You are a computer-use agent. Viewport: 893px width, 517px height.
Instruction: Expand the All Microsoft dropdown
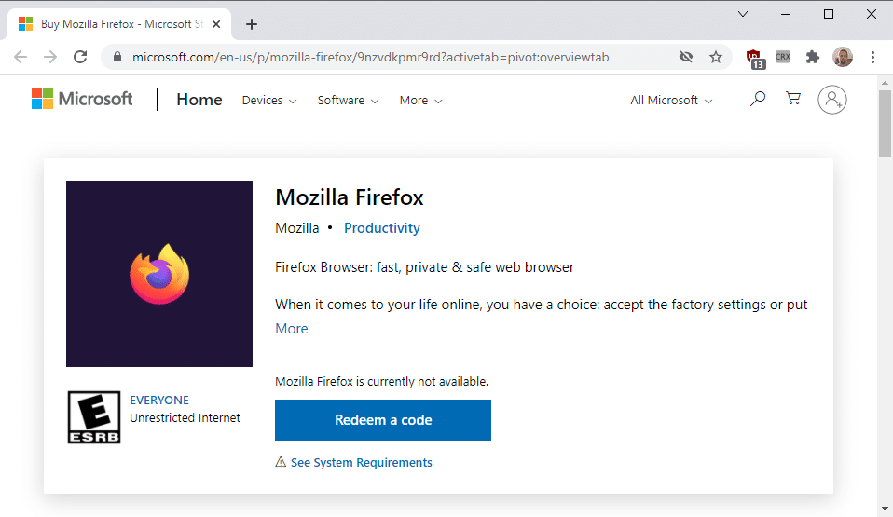point(671,101)
